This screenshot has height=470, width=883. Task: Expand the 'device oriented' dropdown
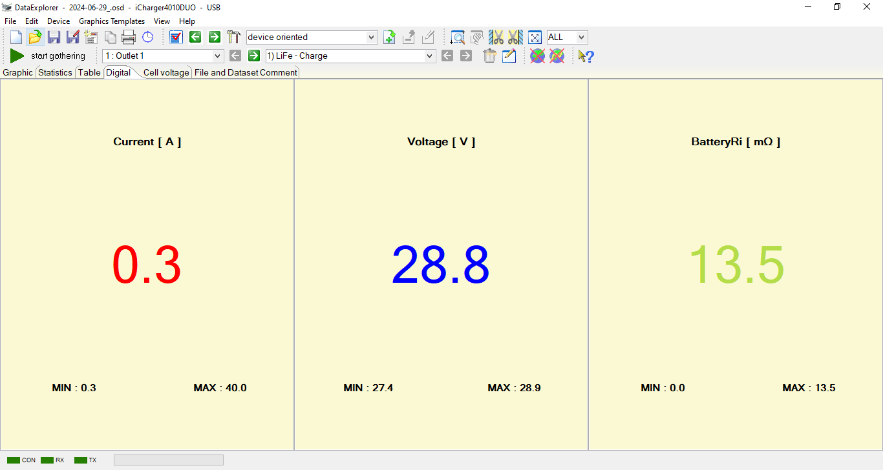[x=372, y=37]
